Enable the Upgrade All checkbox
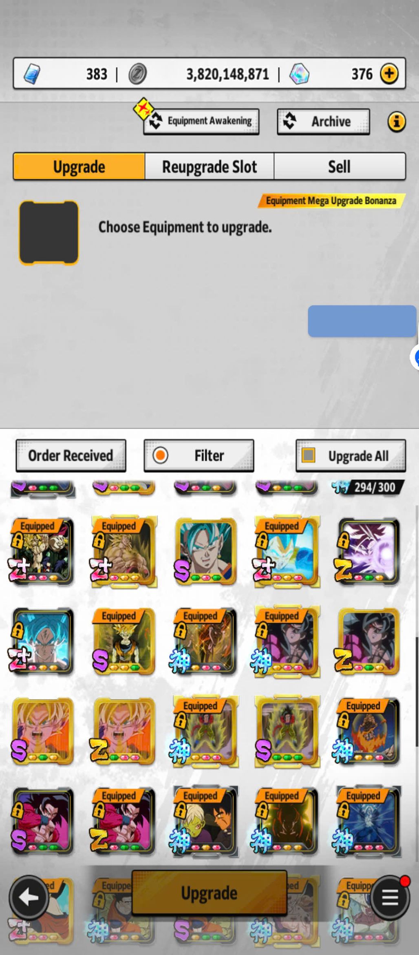Viewport: 419px width, 955px height. tap(308, 455)
